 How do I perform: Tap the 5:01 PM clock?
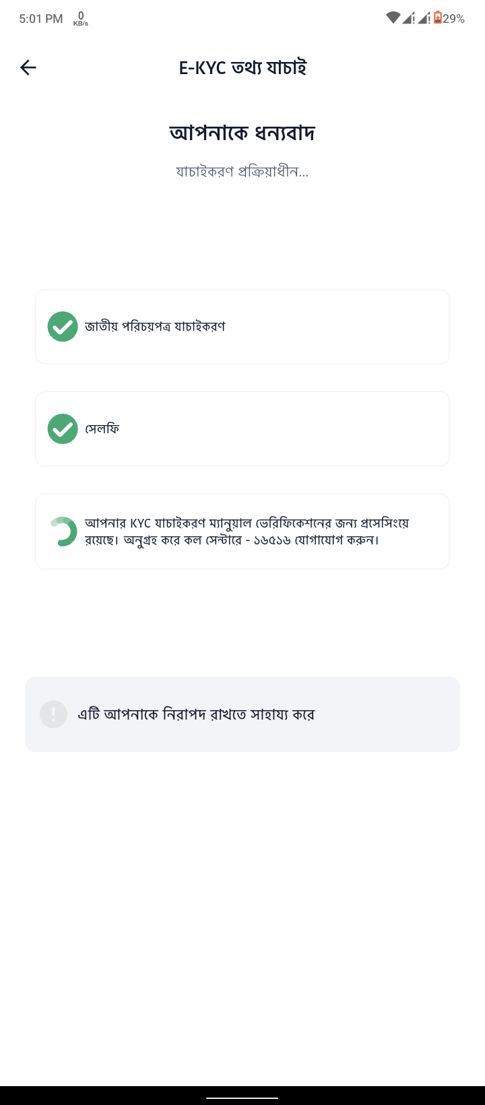41,19
